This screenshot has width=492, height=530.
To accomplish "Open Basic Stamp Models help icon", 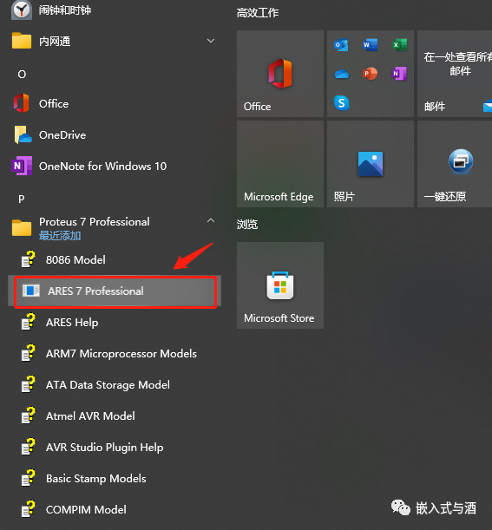I will click(29, 478).
